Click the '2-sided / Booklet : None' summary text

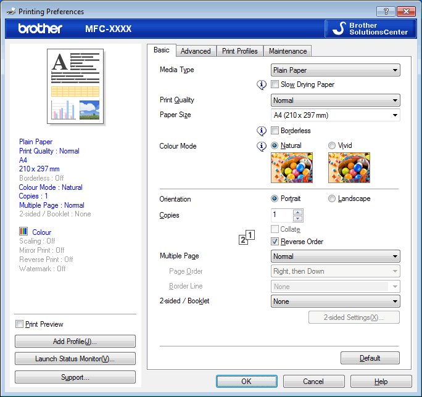click(55, 214)
